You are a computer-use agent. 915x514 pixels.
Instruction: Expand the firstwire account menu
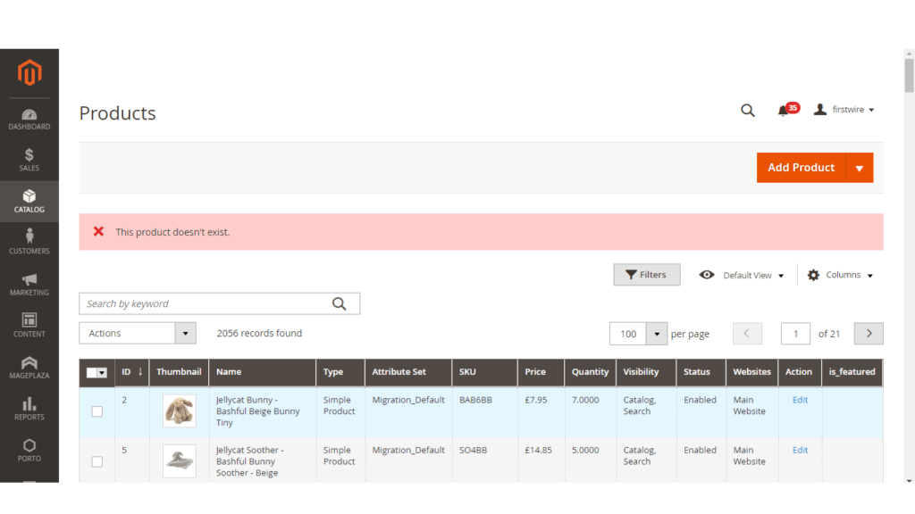tap(852, 110)
